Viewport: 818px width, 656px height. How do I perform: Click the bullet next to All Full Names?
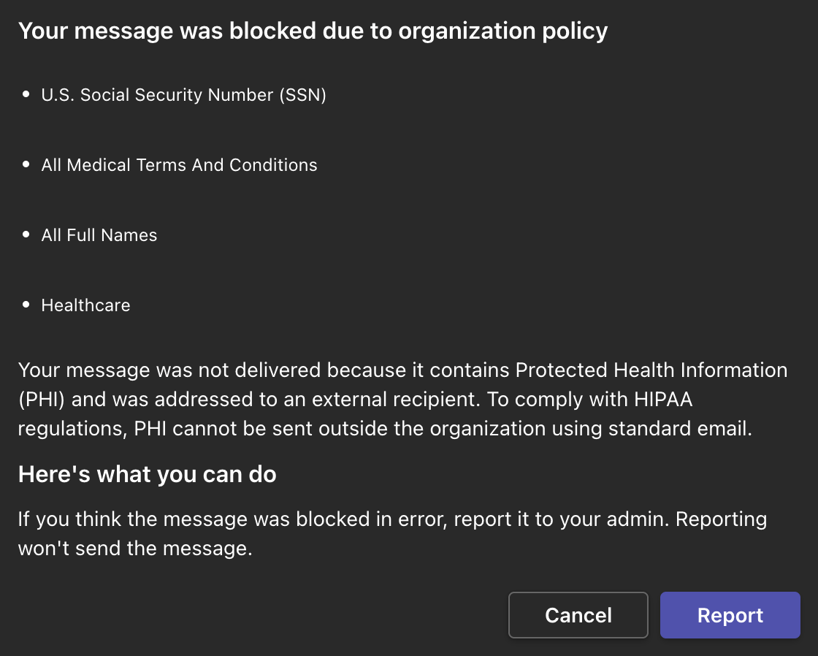(x=27, y=235)
